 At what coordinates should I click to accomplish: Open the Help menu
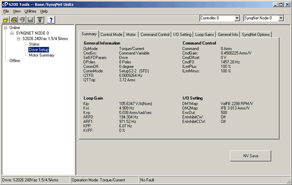click(x=44, y=11)
